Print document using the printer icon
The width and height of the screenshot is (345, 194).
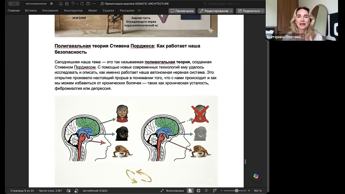[x=88, y=4]
